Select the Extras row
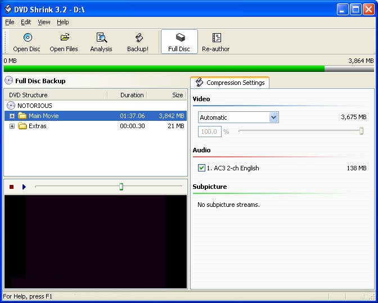378x303 pixels. click(x=96, y=126)
